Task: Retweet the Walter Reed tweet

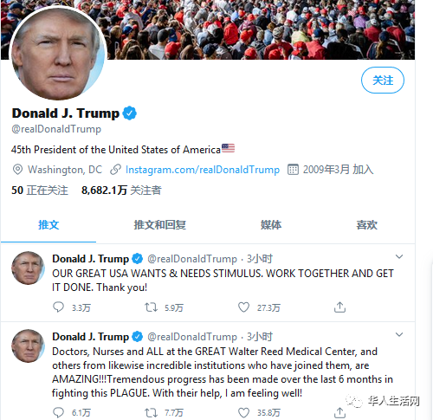Action: (x=151, y=412)
